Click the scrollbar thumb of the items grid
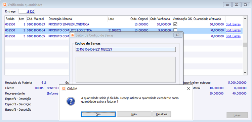 point(245,45)
